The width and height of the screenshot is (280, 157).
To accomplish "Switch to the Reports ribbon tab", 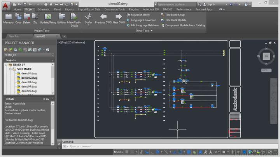I will [69, 9].
